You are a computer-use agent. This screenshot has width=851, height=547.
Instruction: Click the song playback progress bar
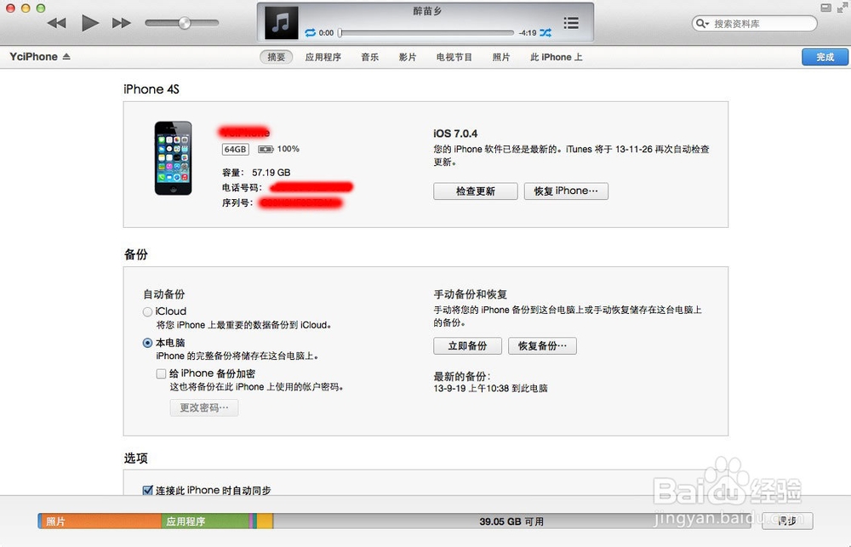[426, 32]
